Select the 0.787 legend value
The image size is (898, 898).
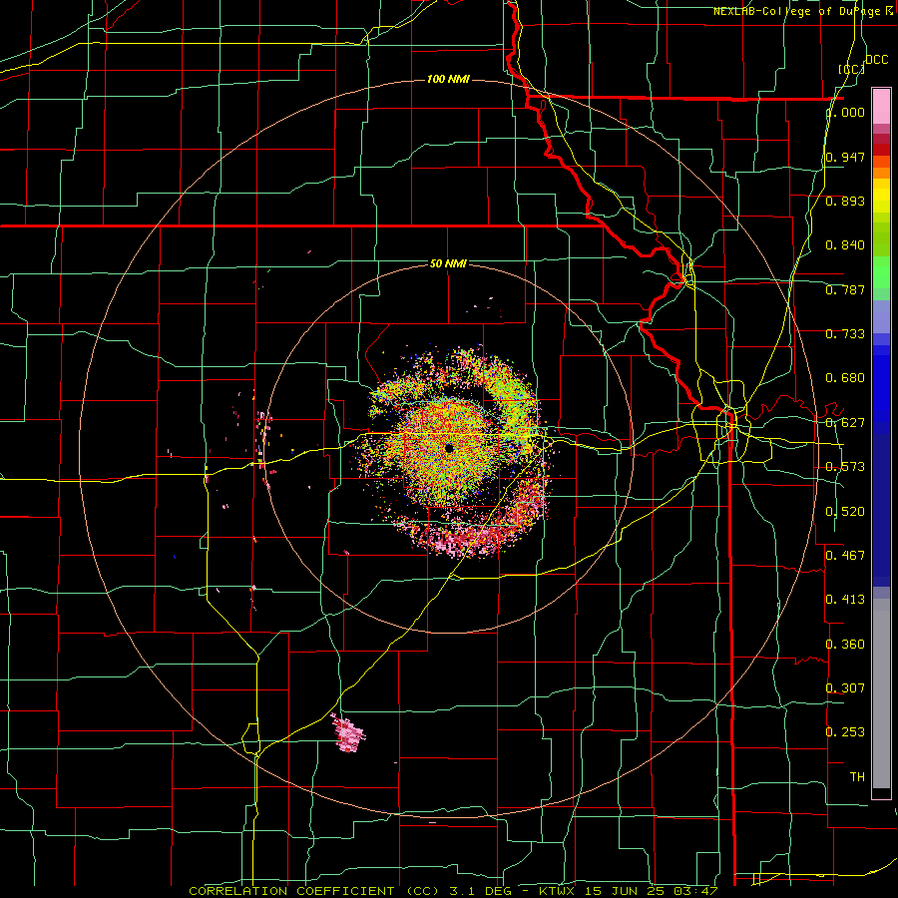tap(845, 289)
